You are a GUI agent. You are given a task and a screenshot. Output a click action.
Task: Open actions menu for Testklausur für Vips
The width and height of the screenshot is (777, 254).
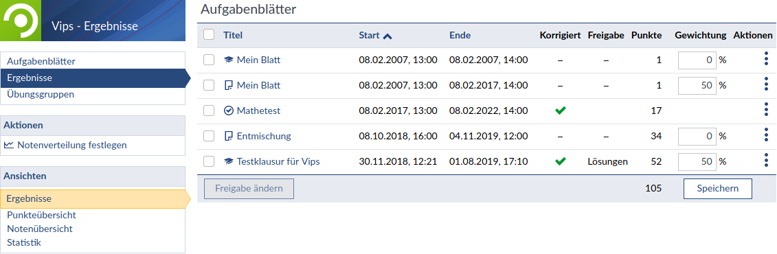766,161
